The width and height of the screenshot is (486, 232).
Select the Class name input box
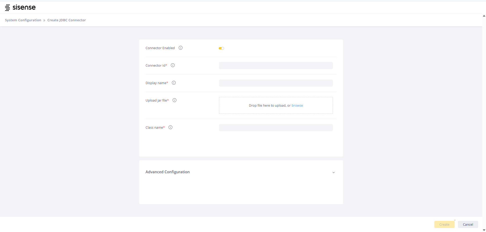[276, 128]
